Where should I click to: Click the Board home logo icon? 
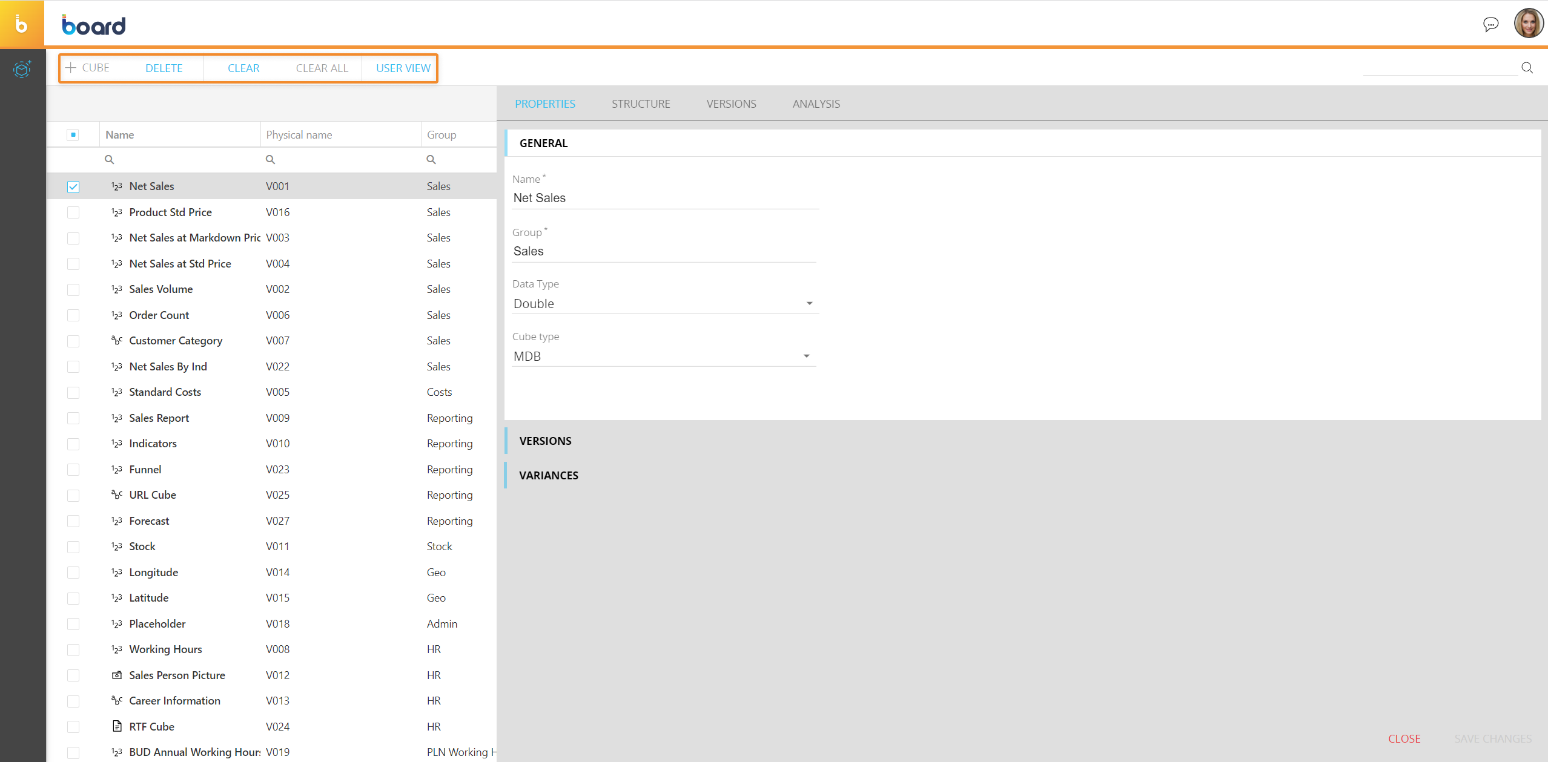22,24
